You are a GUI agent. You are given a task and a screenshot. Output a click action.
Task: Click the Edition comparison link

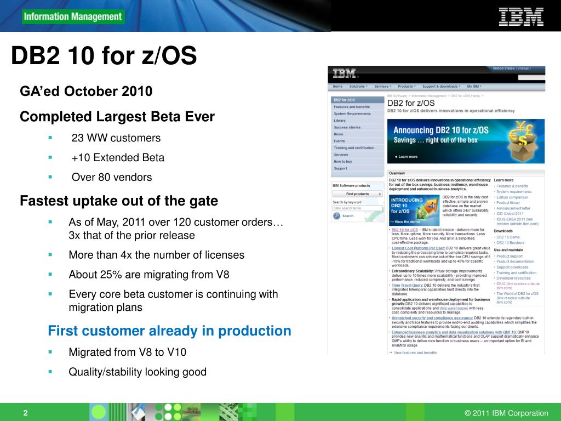pyautogui.click(x=512, y=197)
